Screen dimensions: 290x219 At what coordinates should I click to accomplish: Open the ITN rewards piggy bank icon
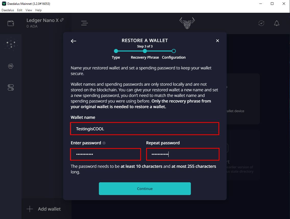[x=11, y=66]
